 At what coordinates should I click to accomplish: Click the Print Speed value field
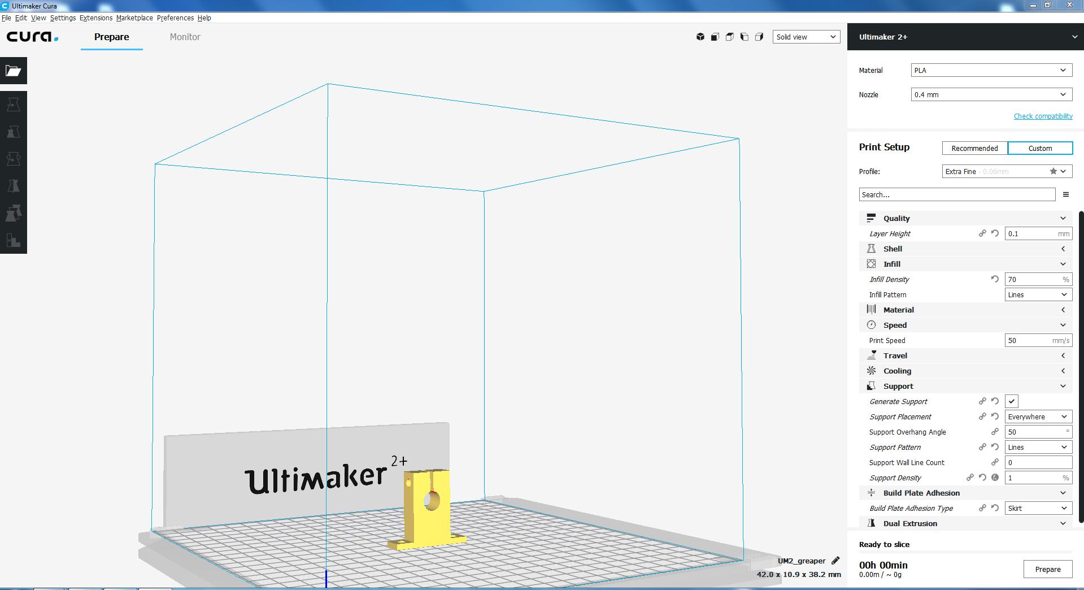(1038, 340)
